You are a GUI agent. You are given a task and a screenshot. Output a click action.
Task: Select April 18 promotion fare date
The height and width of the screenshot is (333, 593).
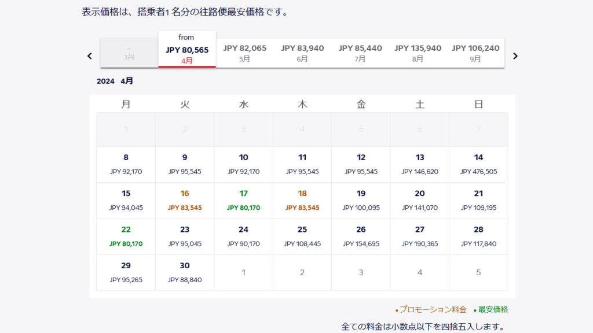302,201
